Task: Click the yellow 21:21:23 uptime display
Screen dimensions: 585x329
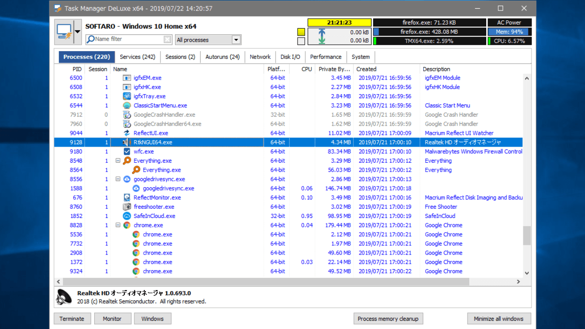Action: 339,22
